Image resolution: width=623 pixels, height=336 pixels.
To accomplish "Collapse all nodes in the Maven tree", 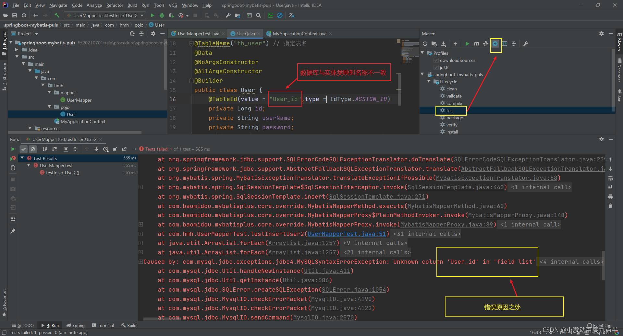I will [514, 44].
